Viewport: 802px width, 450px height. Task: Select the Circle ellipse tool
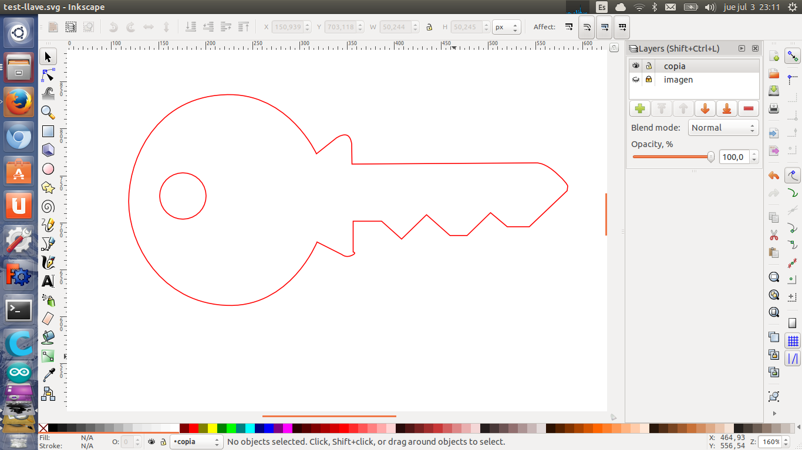click(x=48, y=169)
